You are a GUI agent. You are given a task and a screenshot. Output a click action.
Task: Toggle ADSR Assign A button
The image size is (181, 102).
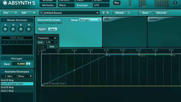(x=5, y=42)
